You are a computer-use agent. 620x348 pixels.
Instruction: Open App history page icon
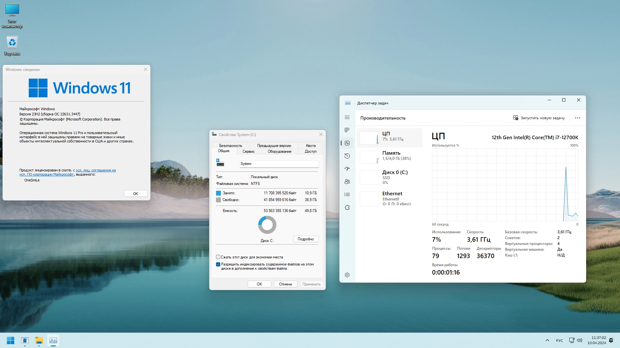point(347,156)
